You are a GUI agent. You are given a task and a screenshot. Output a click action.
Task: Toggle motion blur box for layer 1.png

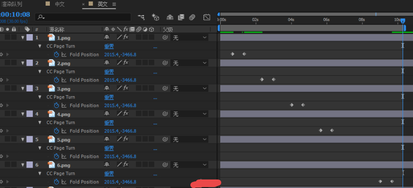click(x=139, y=37)
